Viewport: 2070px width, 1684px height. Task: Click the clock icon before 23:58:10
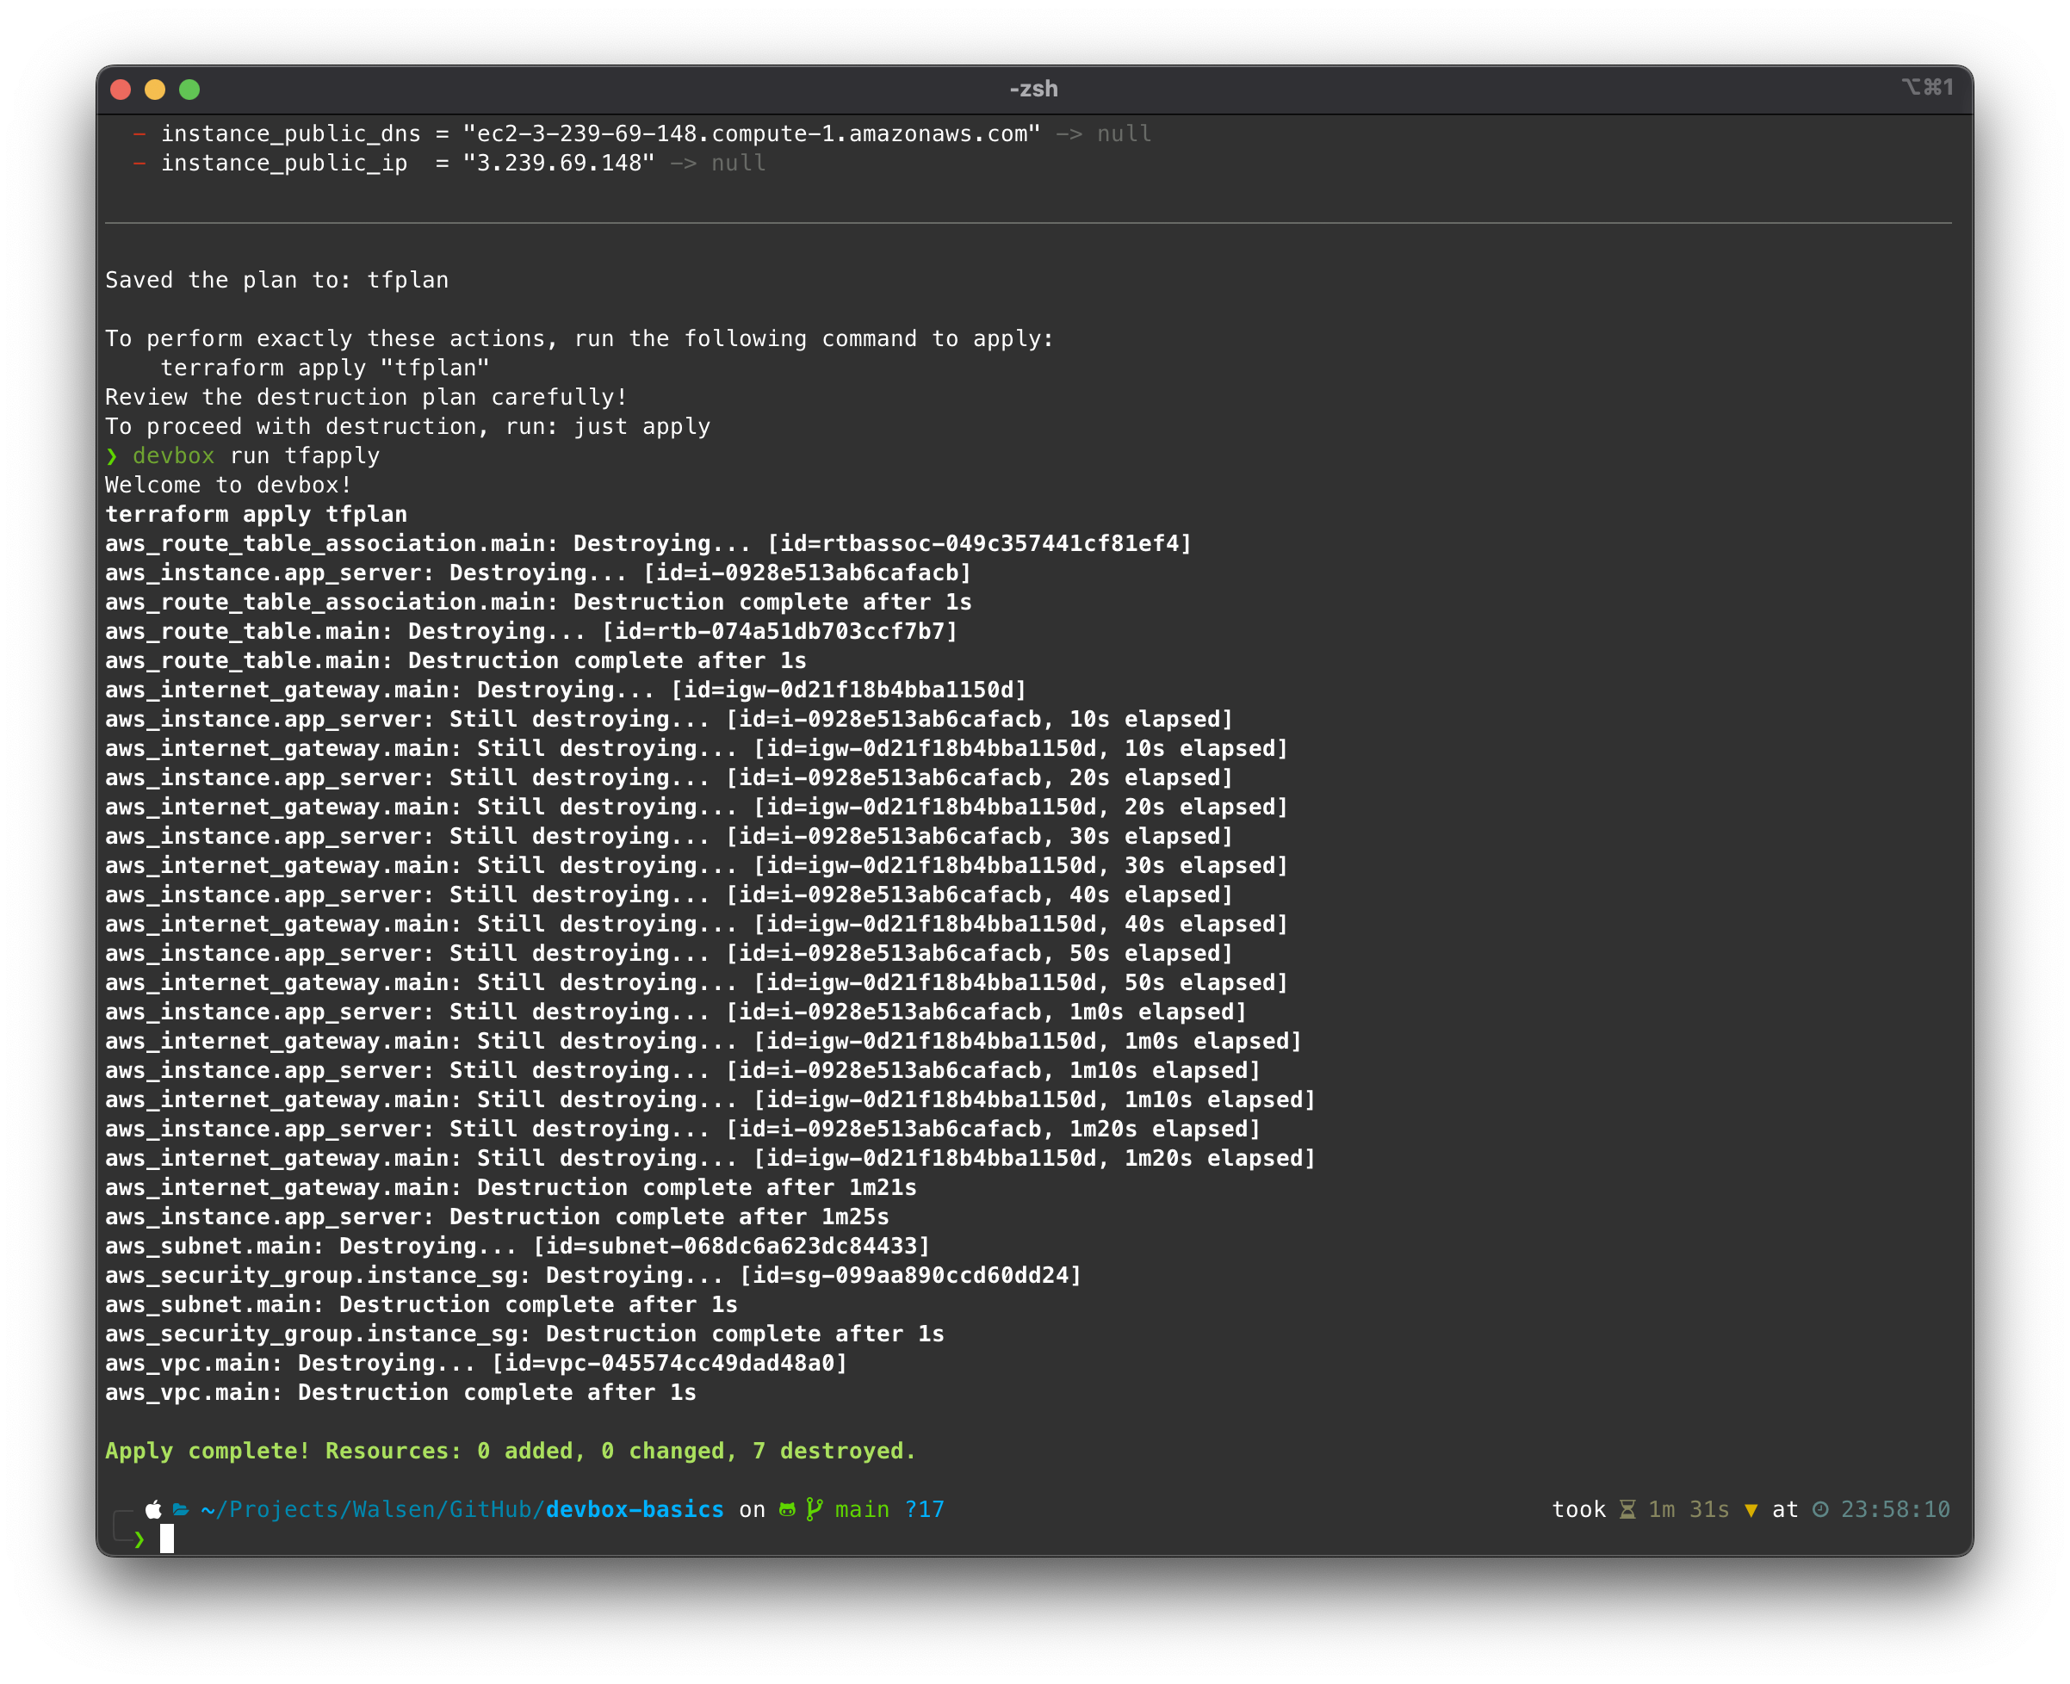1820,1509
